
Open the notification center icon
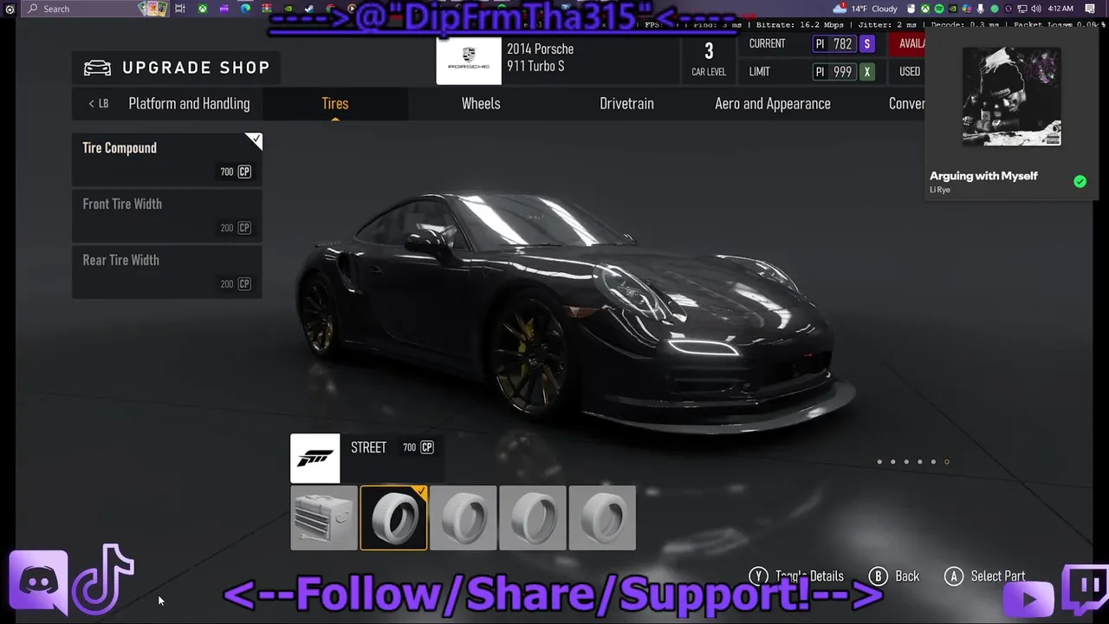tap(1090, 9)
